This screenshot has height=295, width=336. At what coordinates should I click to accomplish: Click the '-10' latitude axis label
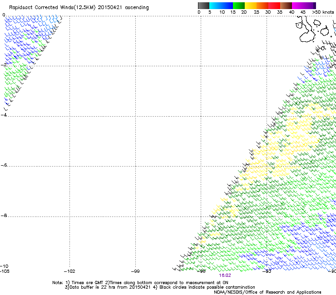point(5,266)
